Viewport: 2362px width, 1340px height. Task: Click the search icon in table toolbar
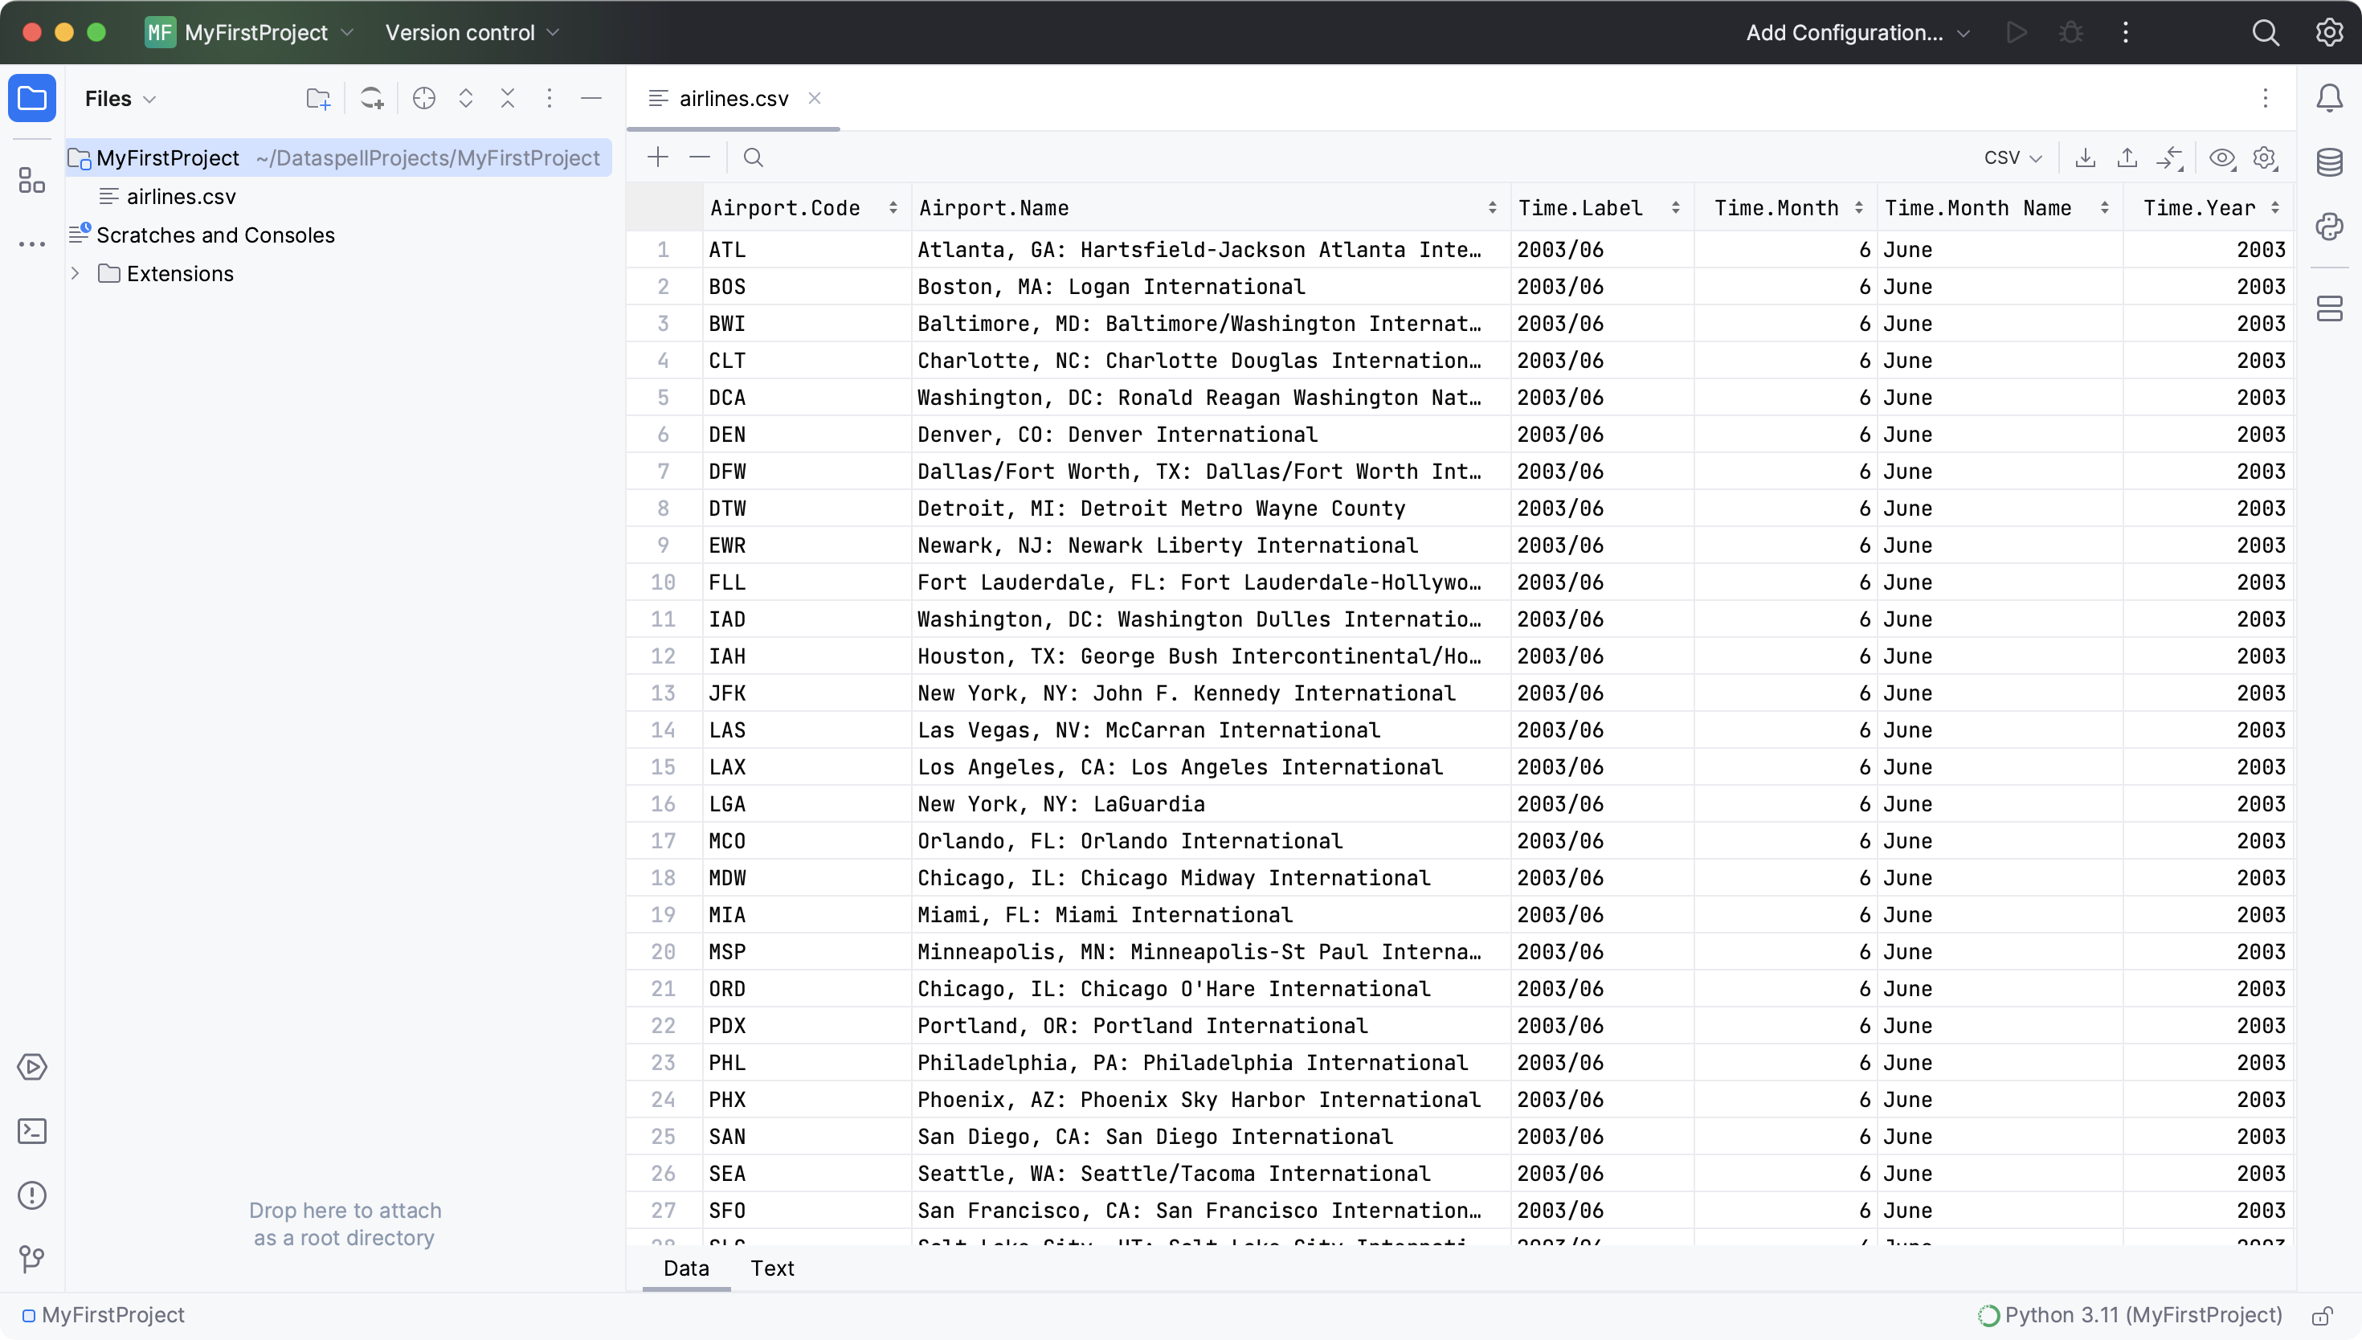[x=754, y=157]
